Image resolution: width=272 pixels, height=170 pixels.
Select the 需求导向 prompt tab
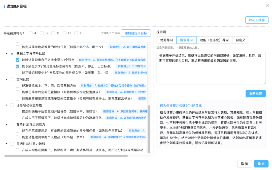click(186, 40)
